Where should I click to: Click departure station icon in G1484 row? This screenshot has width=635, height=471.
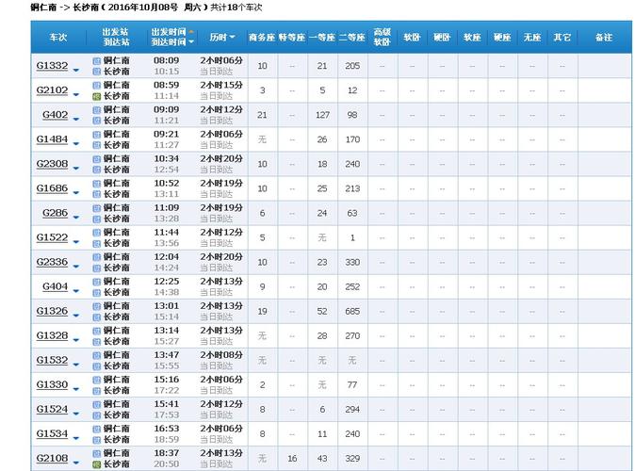point(97,135)
